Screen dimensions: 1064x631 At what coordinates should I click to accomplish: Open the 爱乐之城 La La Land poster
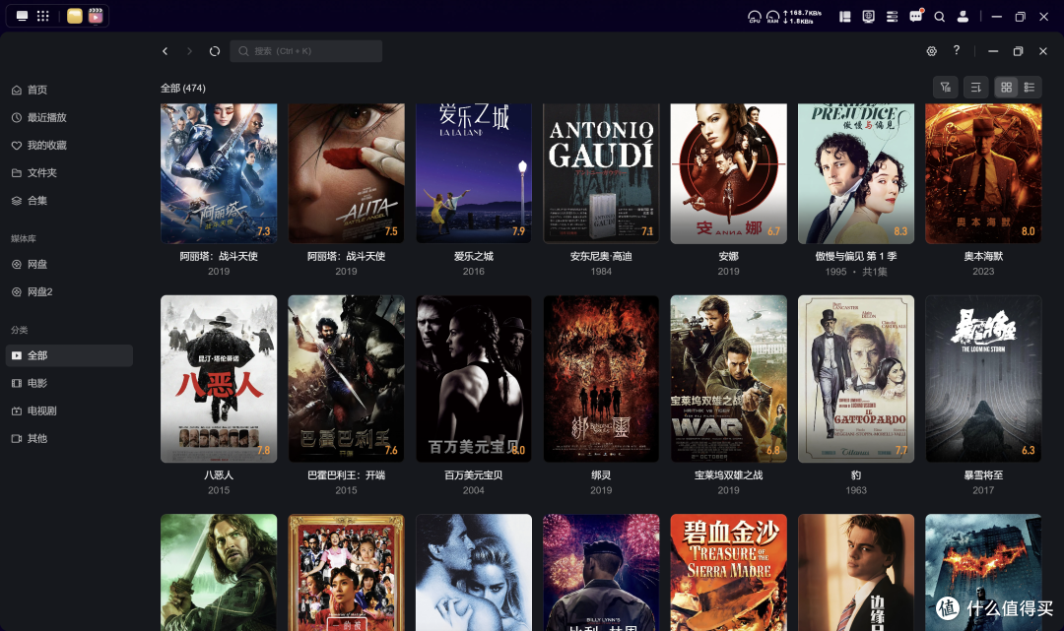click(474, 173)
